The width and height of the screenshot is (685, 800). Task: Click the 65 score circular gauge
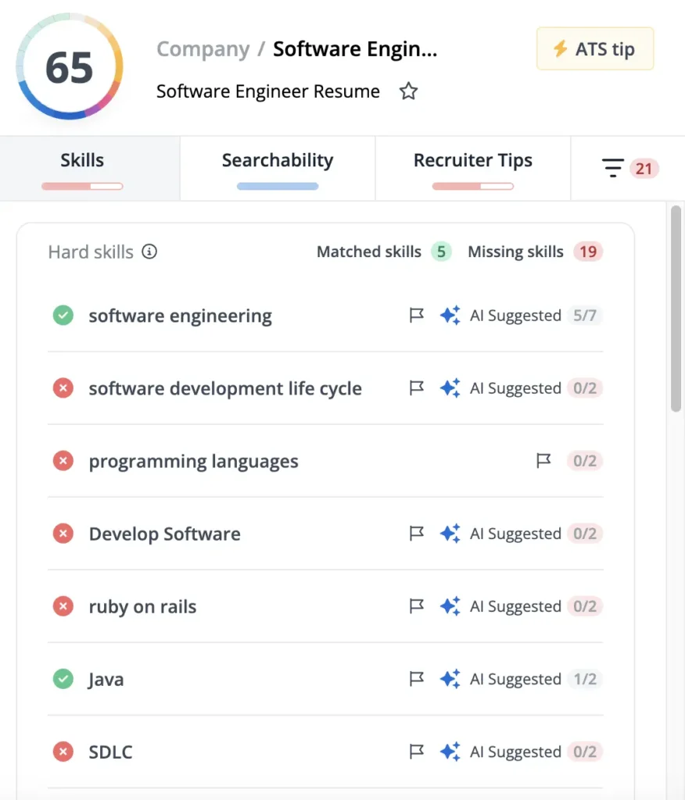point(70,66)
